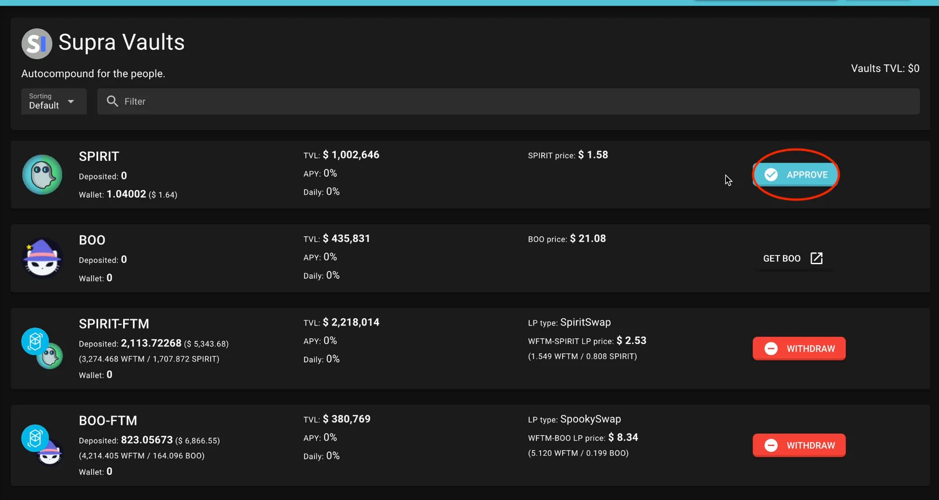Click the BOO wizard cat token icon
This screenshot has width=939, height=500.
pyautogui.click(x=42, y=258)
